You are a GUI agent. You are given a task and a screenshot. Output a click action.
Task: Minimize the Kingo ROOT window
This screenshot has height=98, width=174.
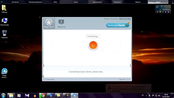tap(125, 19)
